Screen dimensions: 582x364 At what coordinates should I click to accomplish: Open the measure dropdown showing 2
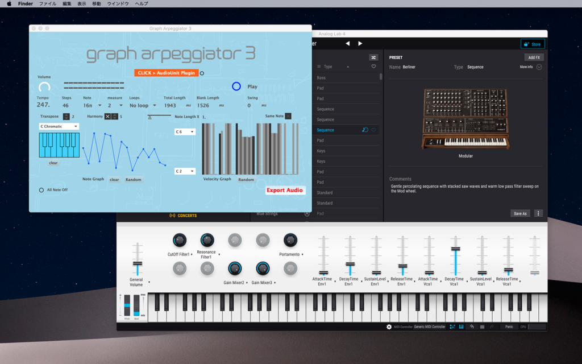click(x=115, y=105)
